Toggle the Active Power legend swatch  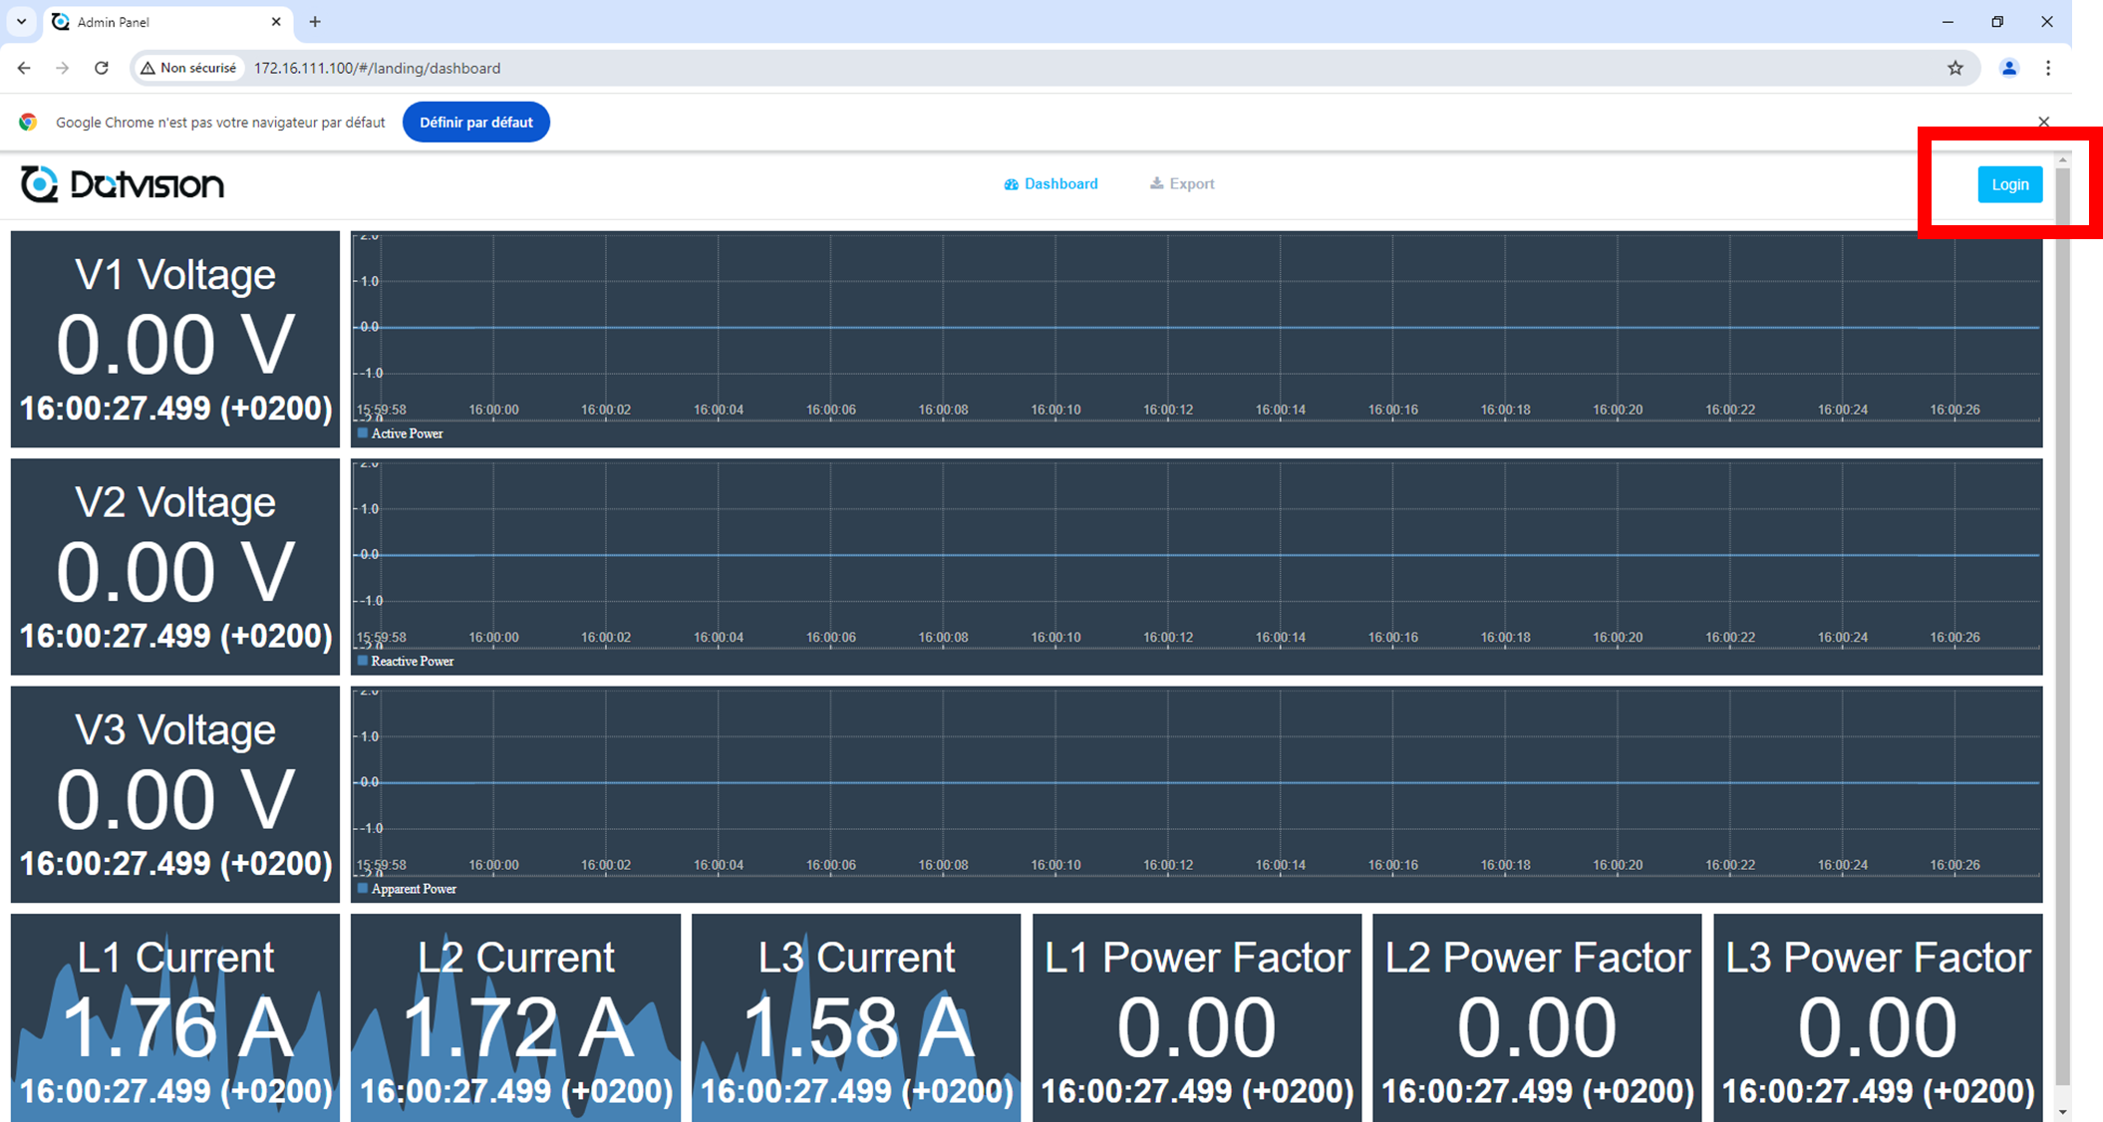click(x=363, y=433)
